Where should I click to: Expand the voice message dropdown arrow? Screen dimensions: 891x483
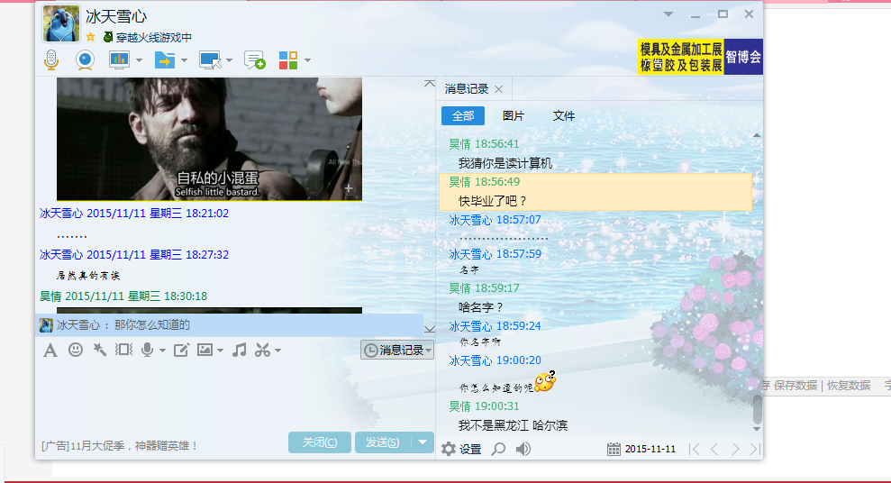162,351
